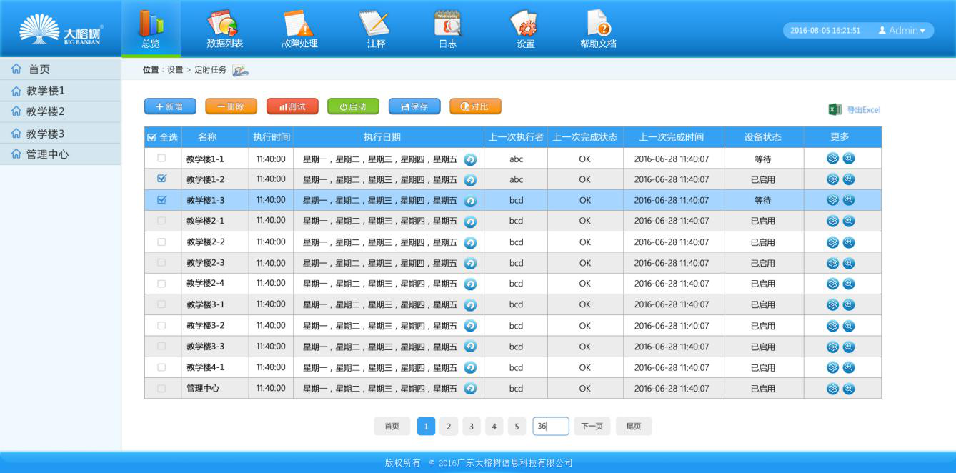
Task: Open 管理中心 in the sidebar
Action: [x=47, y=154]
